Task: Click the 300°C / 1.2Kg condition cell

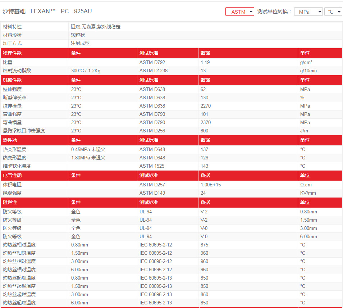Action: click(x=86, y=71)
